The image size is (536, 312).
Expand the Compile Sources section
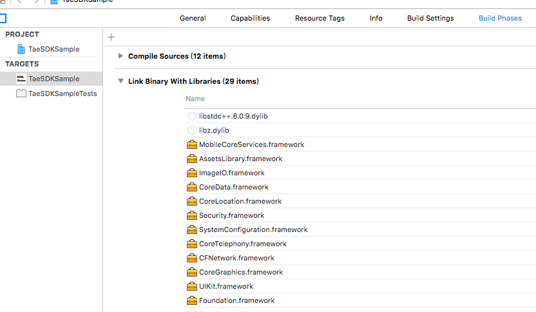click(x=120, y=56)
